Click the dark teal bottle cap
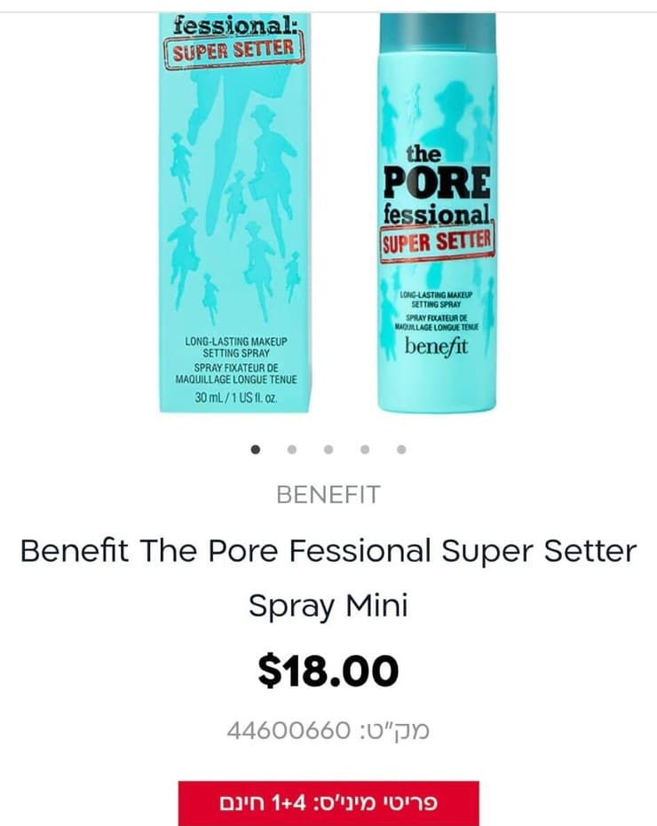Image resolution: width=657 pixels, height=826 pixels. [438, 32]
